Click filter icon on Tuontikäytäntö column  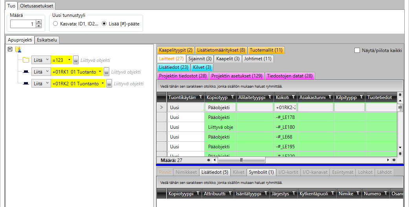[x=201, y=97]
